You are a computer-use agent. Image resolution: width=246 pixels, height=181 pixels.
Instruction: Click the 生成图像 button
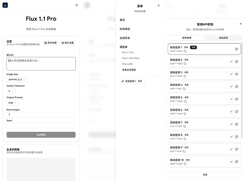tap(41, 135)
